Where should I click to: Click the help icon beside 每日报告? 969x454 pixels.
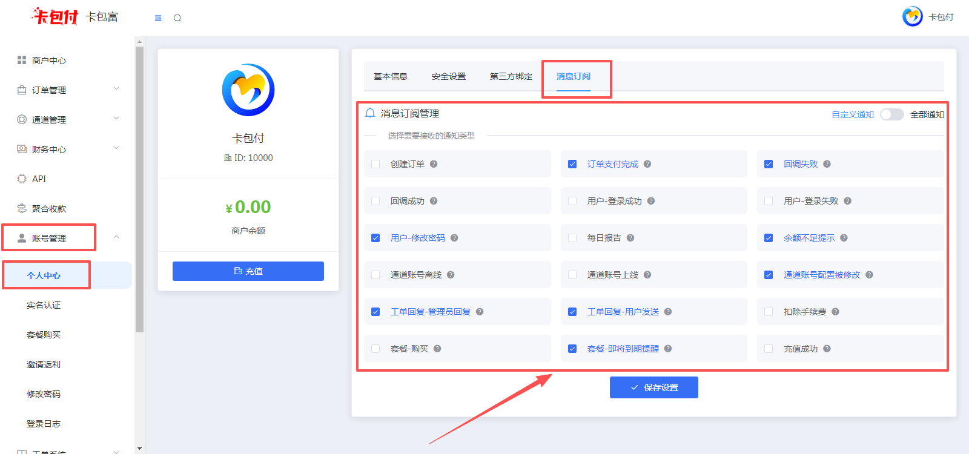pyautogui.click(x=630, y=238)
